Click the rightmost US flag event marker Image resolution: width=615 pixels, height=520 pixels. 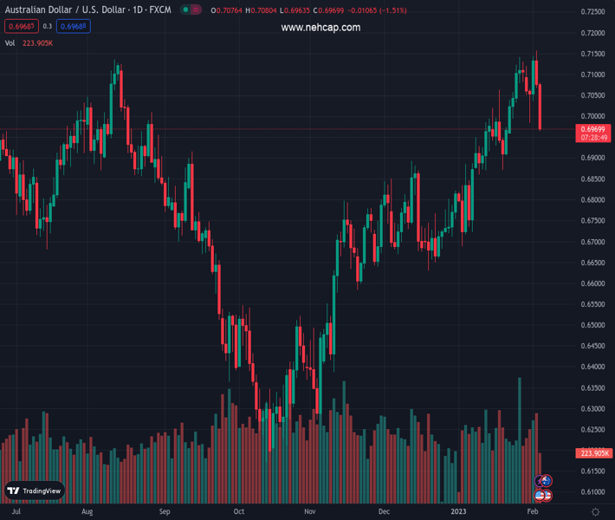pos(547,496)
